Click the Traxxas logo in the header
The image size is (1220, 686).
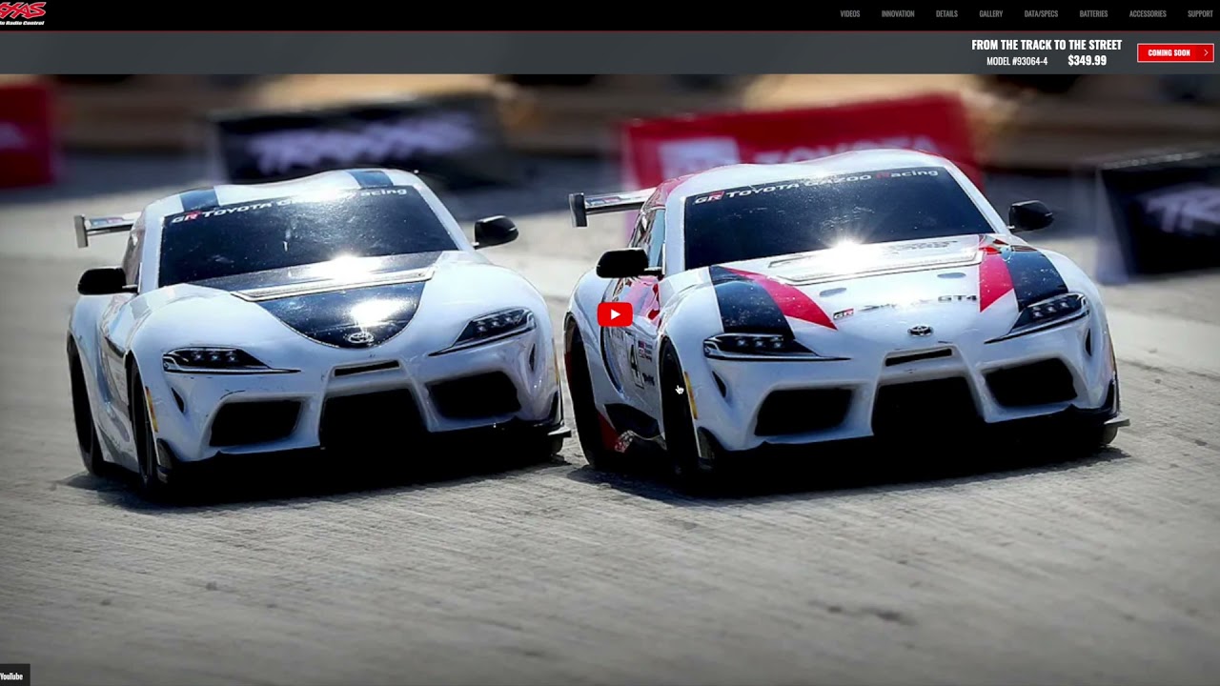(x=23, y=12)
